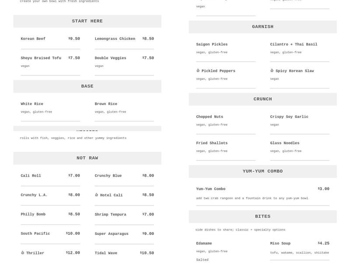350x263 pixels.
Task: Select Saigon Pickles garnish
Action: (212, 45)
